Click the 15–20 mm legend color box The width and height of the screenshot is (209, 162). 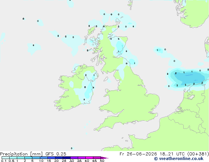51,158
